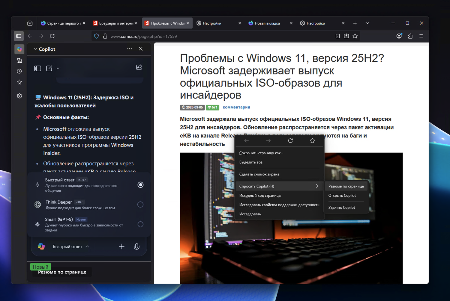Choose the last context menu item Исследовать
The height and width of the screenshot is (301, 450).
(x=280, y=214)
